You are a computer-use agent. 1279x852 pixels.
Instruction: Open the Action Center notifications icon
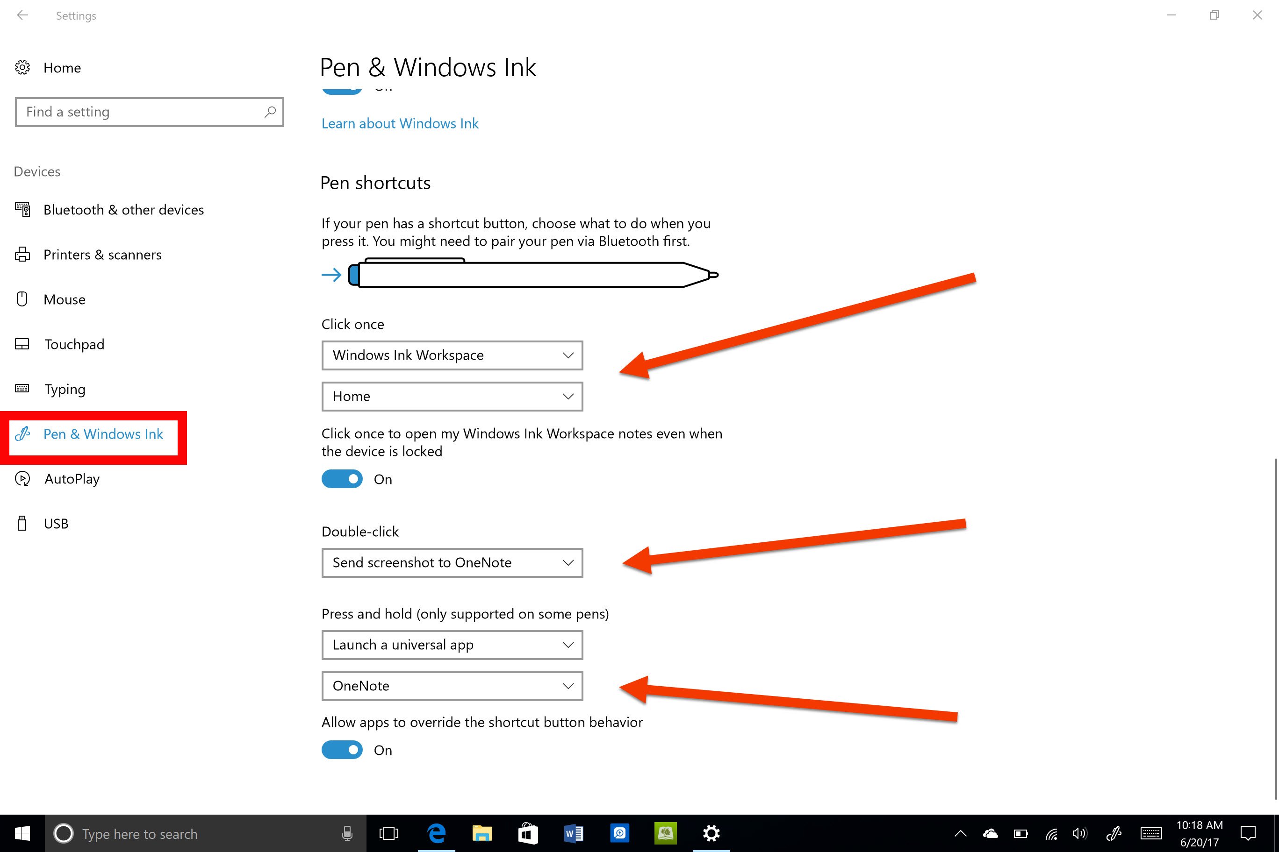1248,833
